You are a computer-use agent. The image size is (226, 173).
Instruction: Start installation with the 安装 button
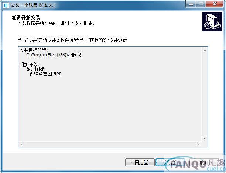click(x=169, y=162)
